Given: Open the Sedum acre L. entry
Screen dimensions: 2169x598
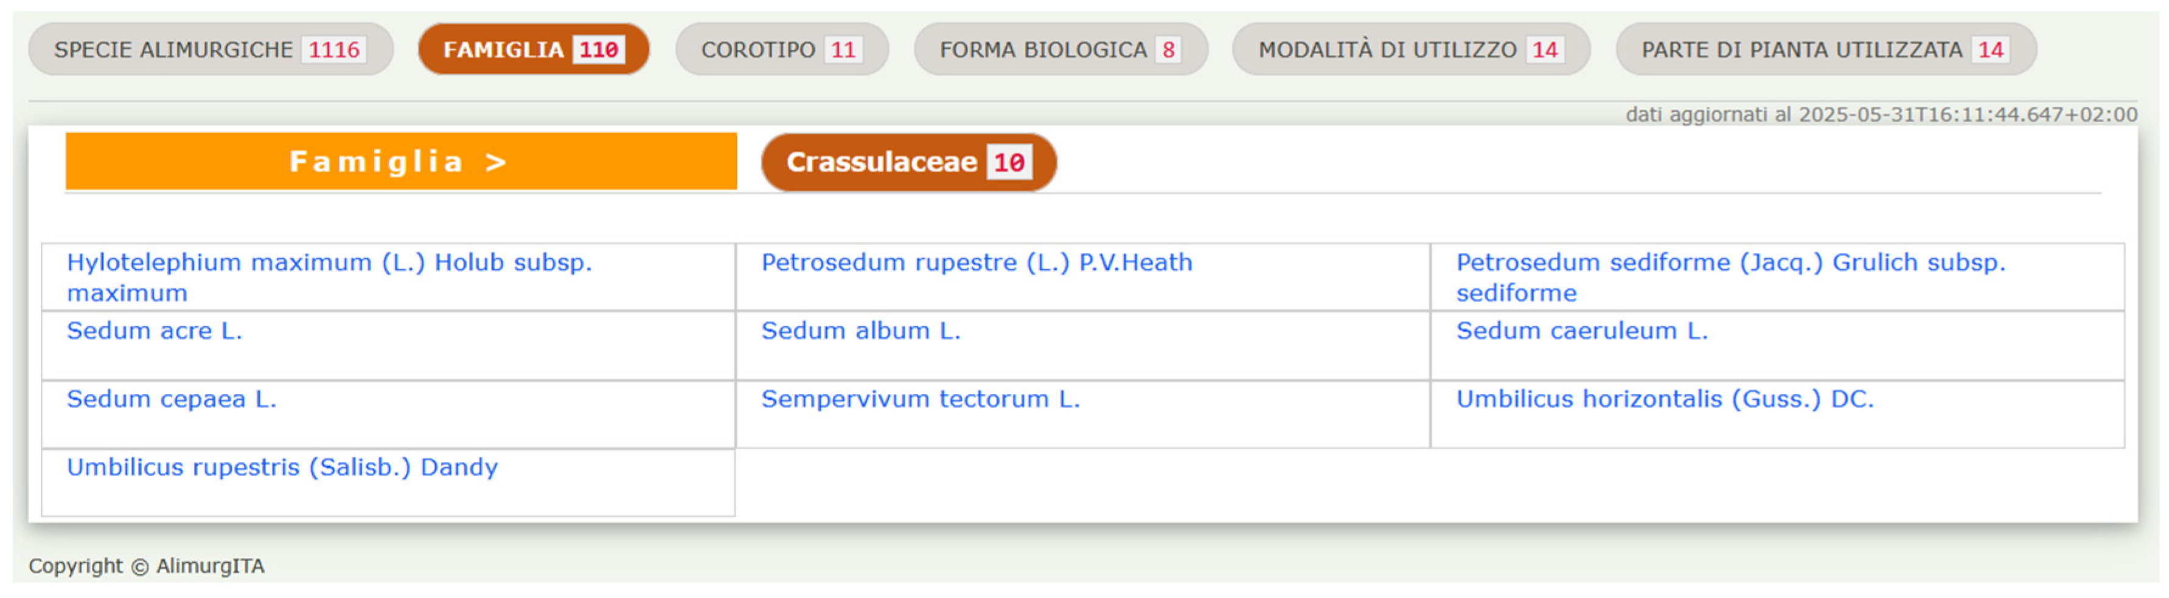Looking at the screenshot, I should click(154, 331).
